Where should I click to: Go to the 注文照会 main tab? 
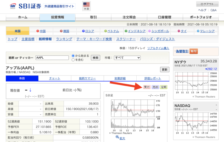(x=129, y=17)
